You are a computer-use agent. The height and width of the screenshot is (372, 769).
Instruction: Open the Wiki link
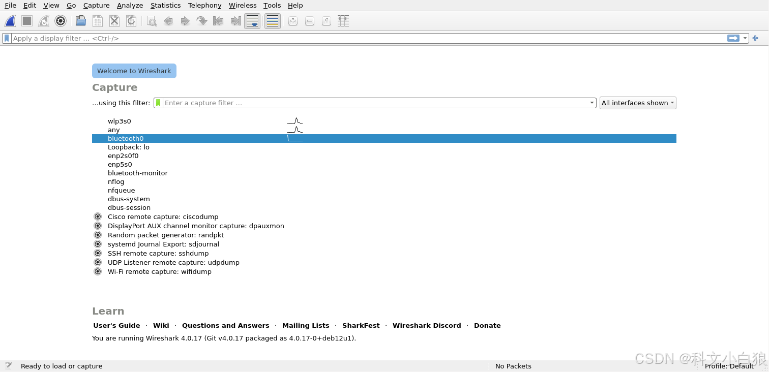(x=161, y=325)
